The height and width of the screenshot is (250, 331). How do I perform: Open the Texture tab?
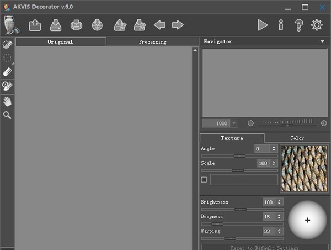point(232,138)
